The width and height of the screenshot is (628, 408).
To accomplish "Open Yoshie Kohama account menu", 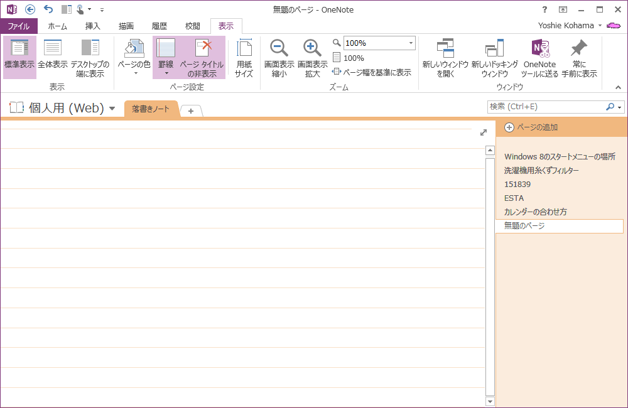I will (570, 26).
